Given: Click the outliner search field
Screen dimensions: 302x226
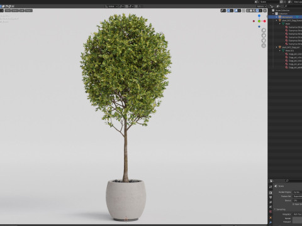Looking at the screenshot, I should (x=293, y=6).
